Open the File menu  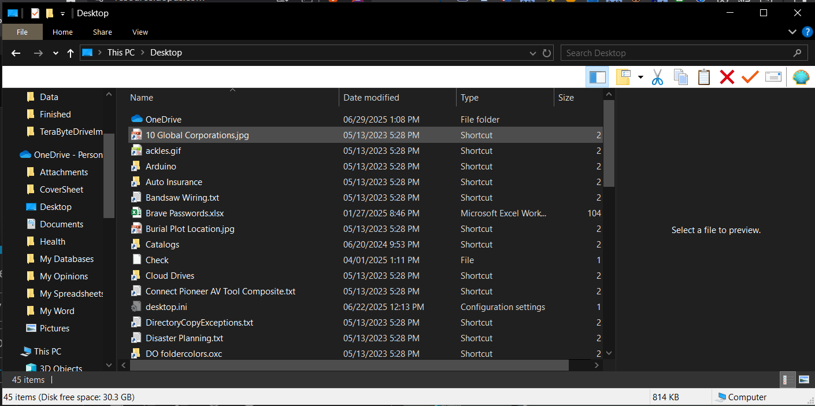(x=22, y=32)
